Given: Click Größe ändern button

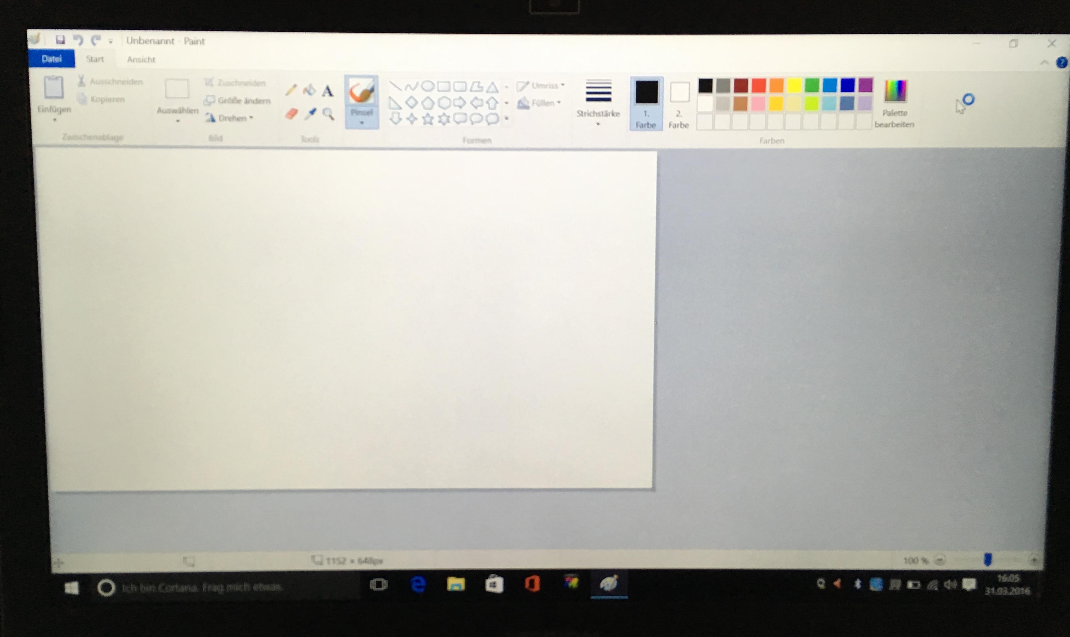Looking at the screenshot, I should point(238,100).
